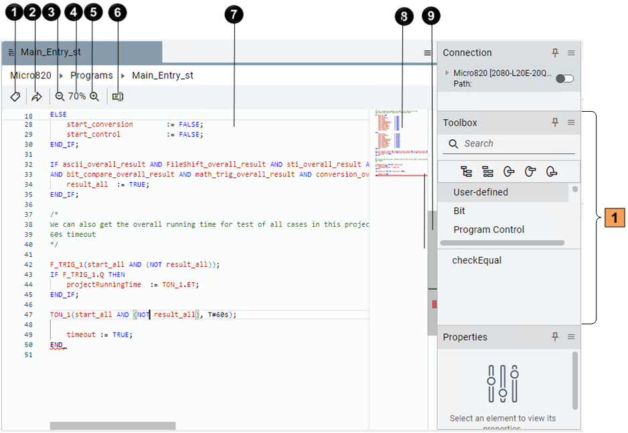Zoom in the code editor
The width and height of the screenshot is (628, 433).
point(94,96)
